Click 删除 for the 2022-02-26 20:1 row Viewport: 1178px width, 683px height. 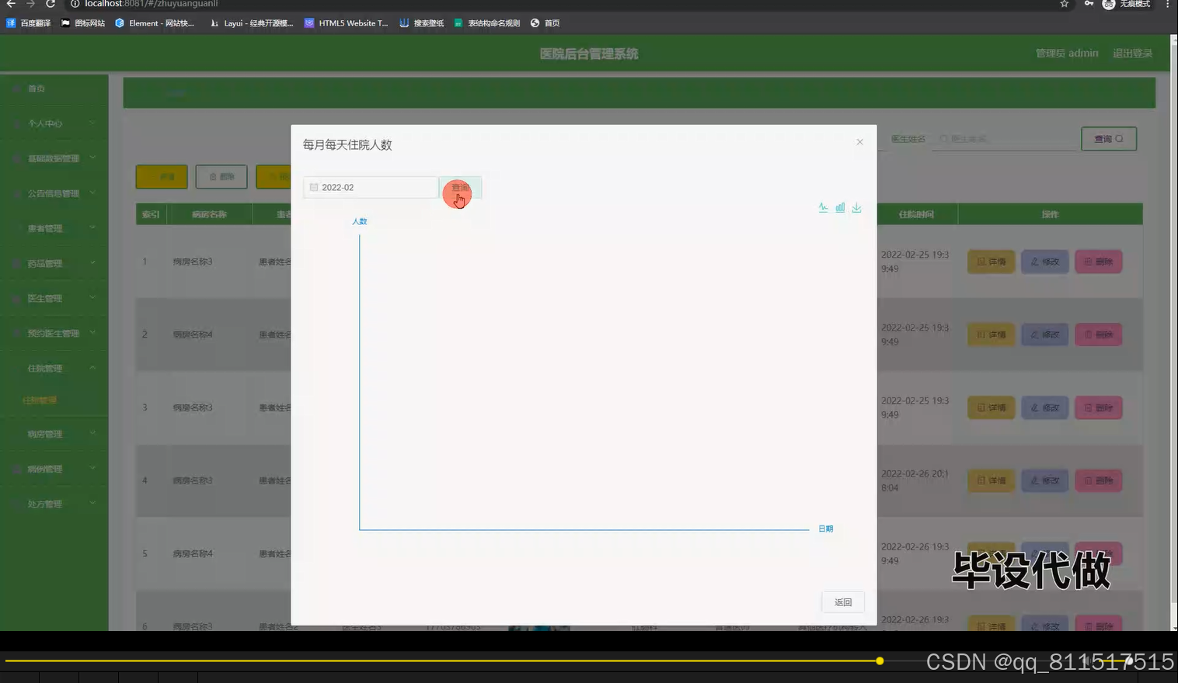1099,480
